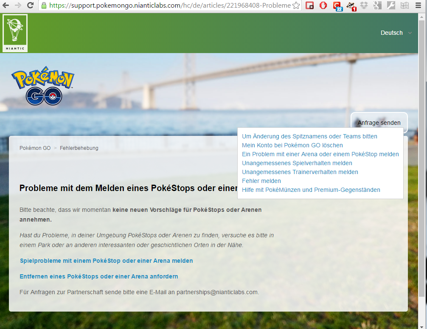
Task: Open "Spielprobleme mit einem PokéStop" link
Action: [106, 261]
